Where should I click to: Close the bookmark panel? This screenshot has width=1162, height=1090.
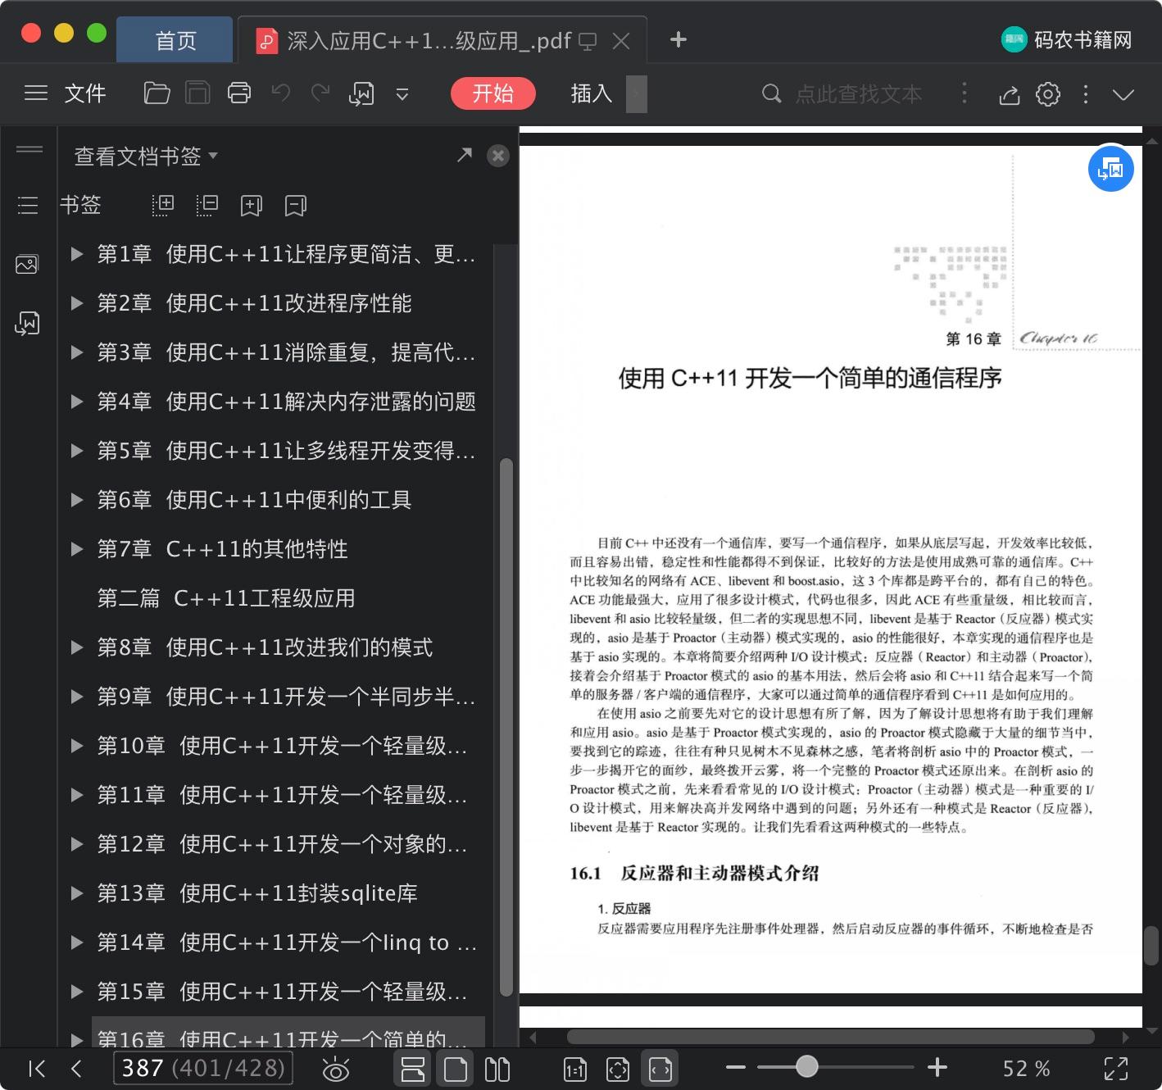[498, 156]
